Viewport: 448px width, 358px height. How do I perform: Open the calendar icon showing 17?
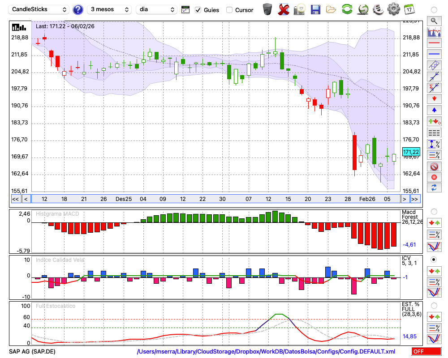(409, 9)
